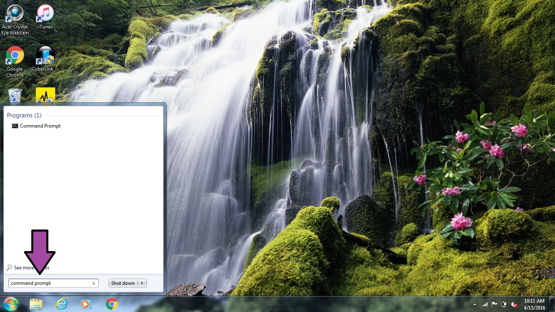The height and width of the screenshot is (312, 555).
Task: Click the battery power tray icon
Action: (504, 304)
